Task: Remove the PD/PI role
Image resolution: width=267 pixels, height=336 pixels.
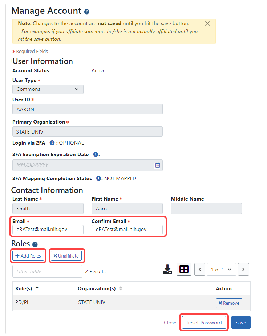Action: click(229, 303)
